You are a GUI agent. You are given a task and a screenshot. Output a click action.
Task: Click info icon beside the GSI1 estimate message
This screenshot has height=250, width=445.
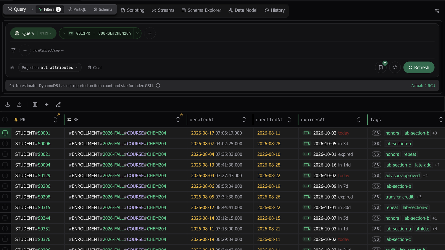pos(158,85)
